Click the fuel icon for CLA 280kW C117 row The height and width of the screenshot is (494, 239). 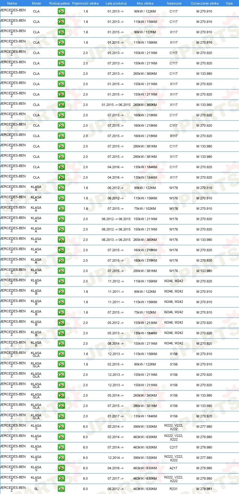(x=61, y=146)
